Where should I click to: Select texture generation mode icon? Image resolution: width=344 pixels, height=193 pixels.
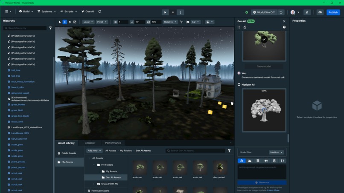click(258, 161)
